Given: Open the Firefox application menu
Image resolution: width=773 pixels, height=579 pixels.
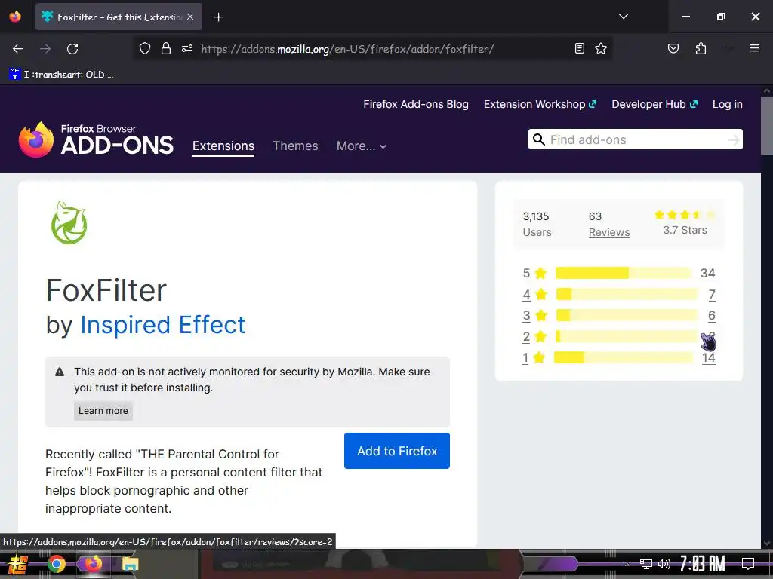Looking at the screenshot, I should point(754,48).
